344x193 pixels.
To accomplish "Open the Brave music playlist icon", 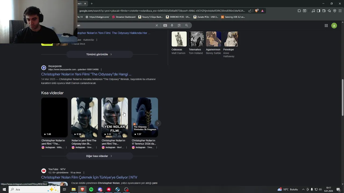I will point(313,11).
